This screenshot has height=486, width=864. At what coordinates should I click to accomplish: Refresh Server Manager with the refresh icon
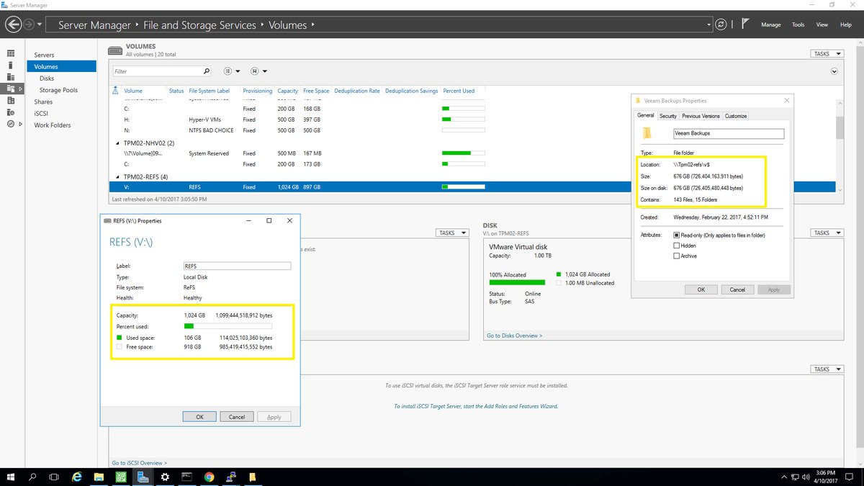tap(721, 24)
